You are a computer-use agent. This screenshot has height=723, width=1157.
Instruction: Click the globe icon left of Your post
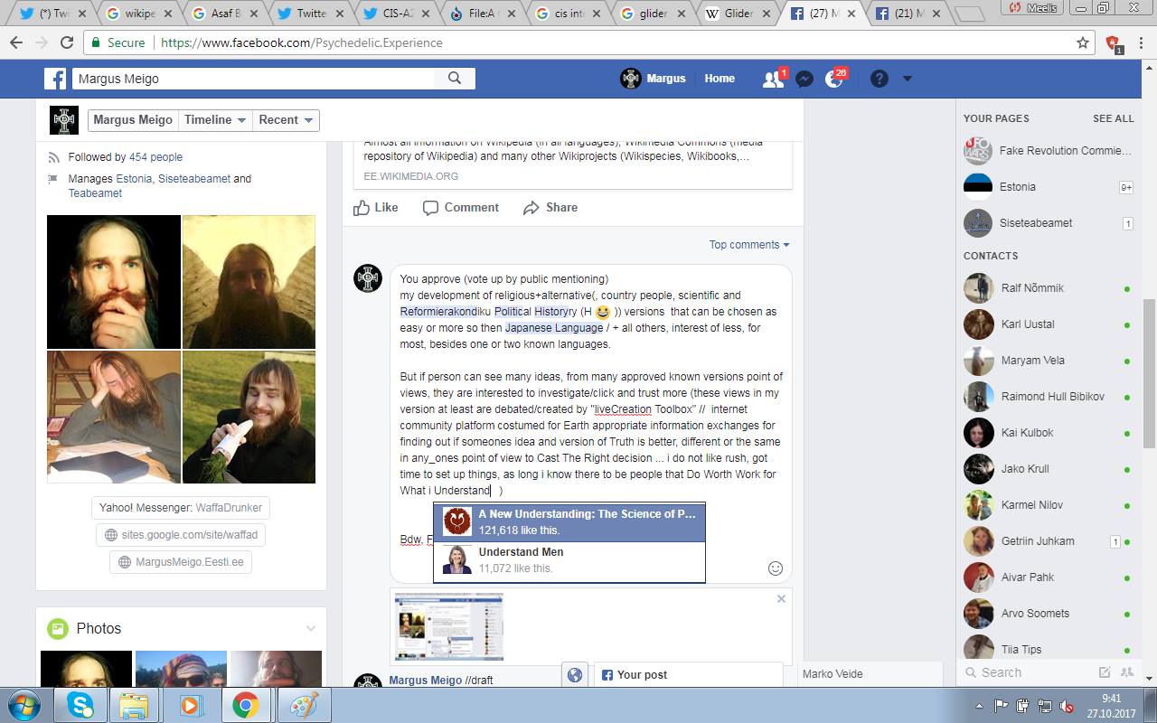(574, 674)
